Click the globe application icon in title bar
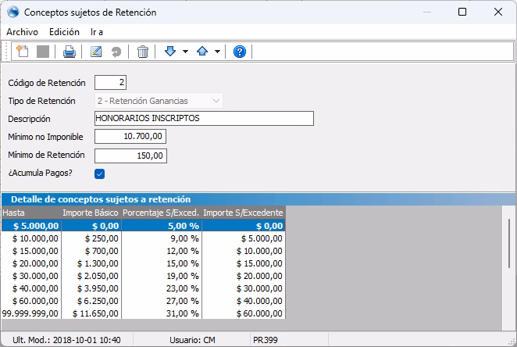Screen dimensions: 517x347 (13, 12)
